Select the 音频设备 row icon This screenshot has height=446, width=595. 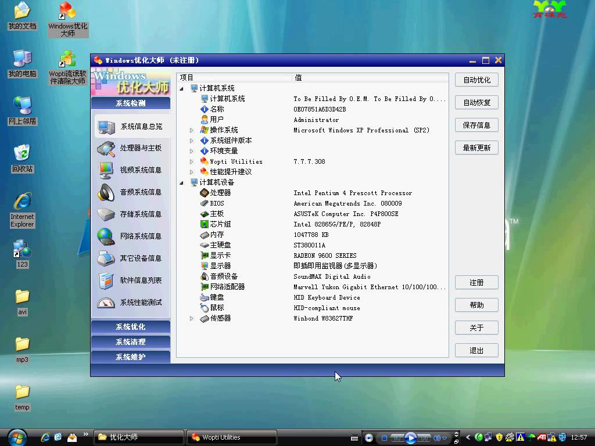click(205, 276)
